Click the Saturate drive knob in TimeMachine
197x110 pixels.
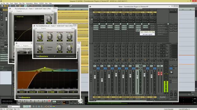69,36
